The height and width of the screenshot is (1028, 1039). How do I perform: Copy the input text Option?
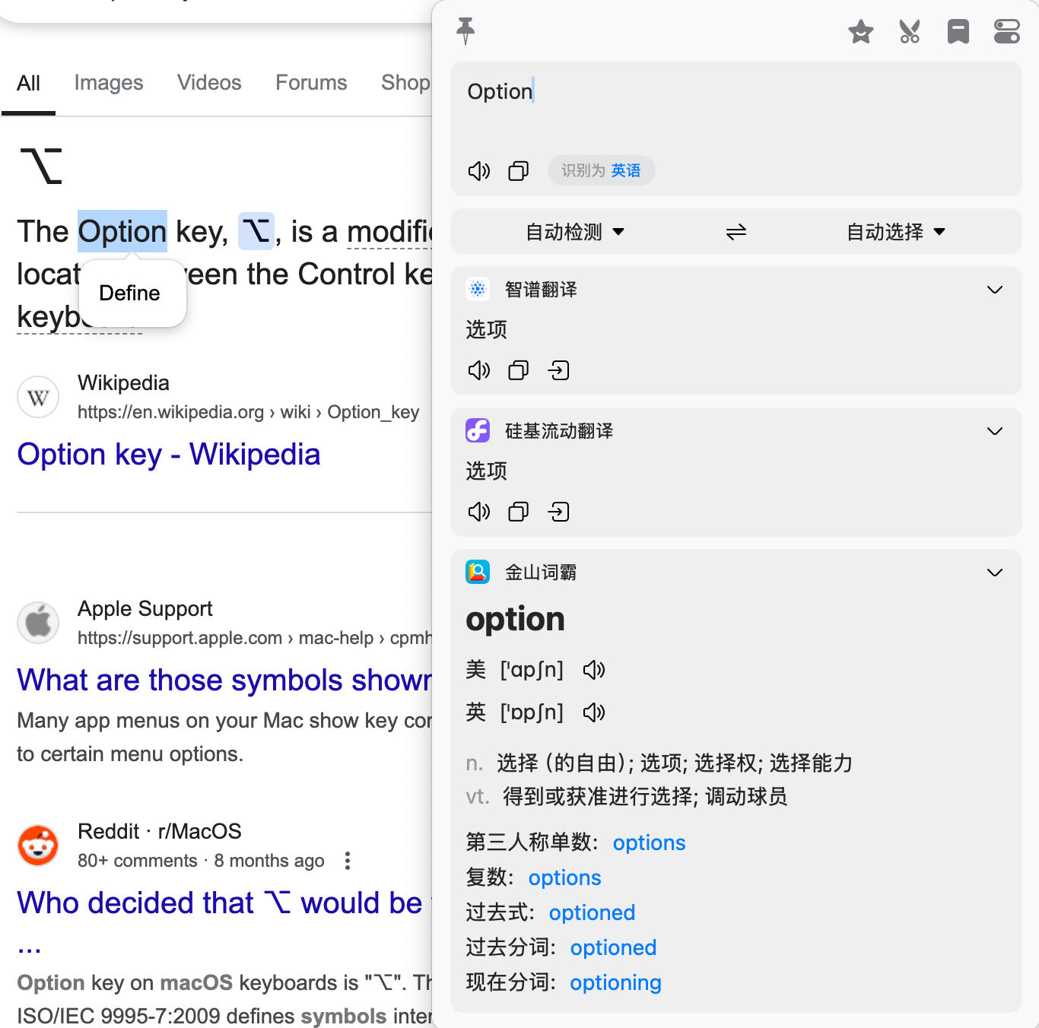click(x=519, y=171)
